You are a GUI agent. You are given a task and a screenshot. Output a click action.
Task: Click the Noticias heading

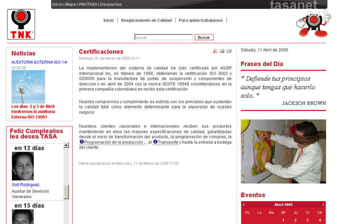coord(24,53)
